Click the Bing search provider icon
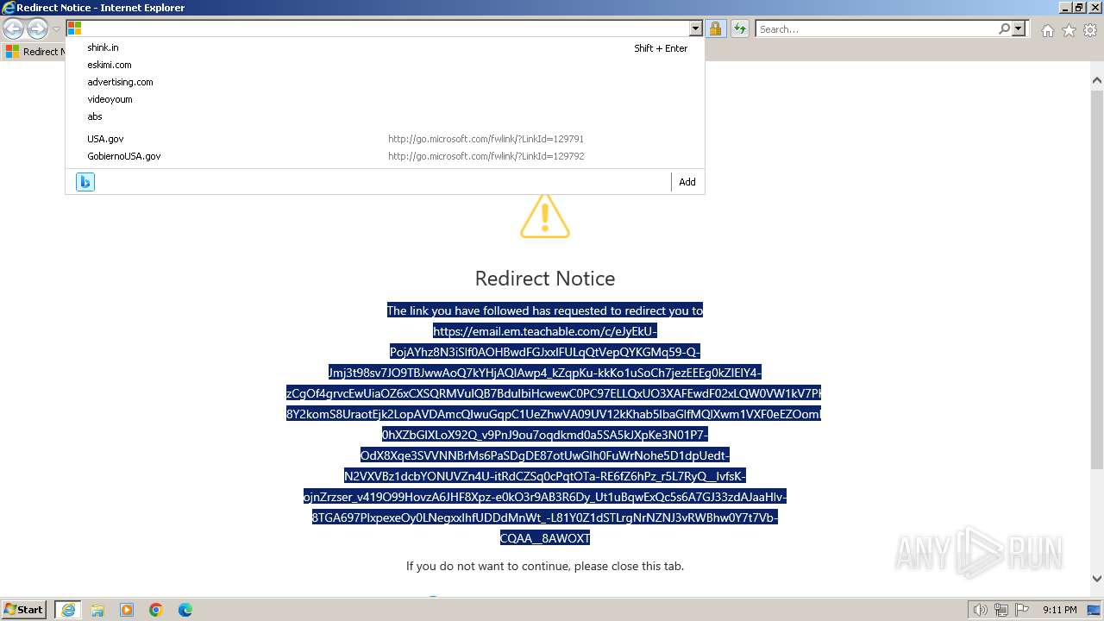Image resolution: width=1104 pixels, height=621 pixels. (85, 182)
